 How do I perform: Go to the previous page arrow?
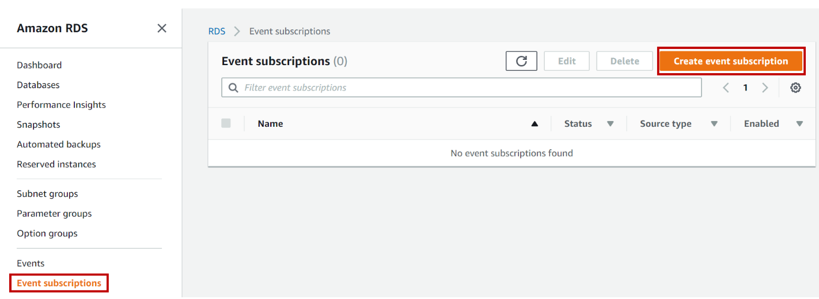726,88
